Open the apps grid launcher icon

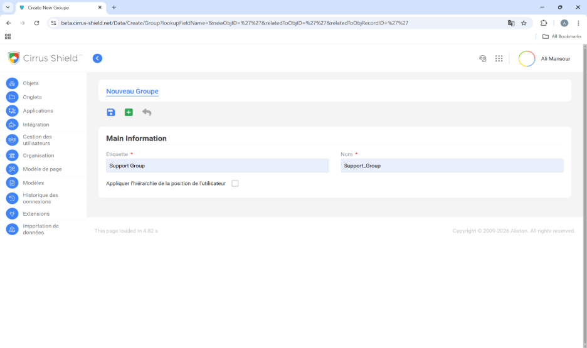(499, 58)
